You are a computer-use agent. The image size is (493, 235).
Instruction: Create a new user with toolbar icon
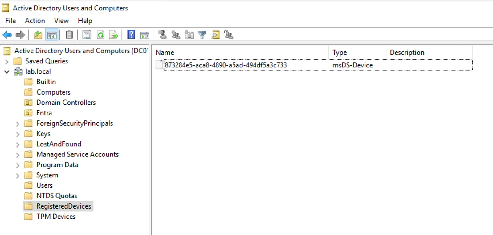coord(162,35)
